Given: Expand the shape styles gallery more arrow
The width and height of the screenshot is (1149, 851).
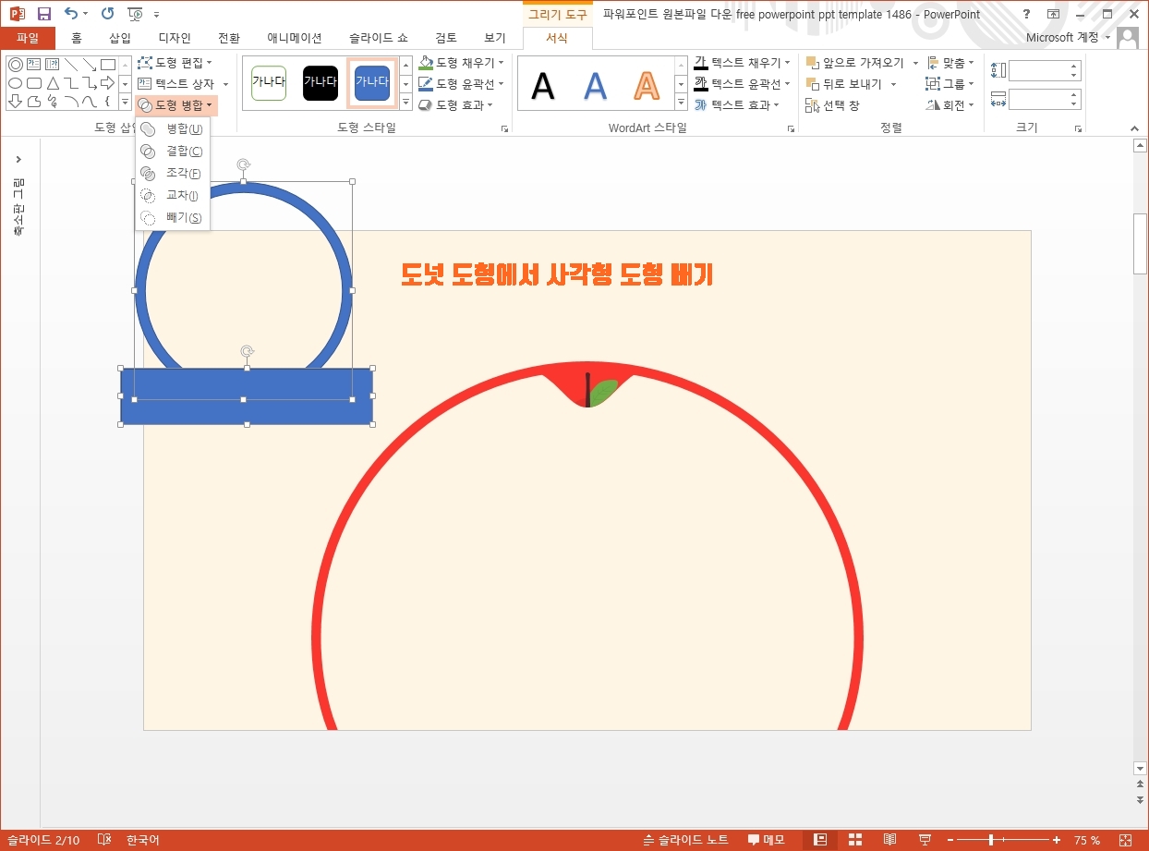Looking at the screenshot, I should click(405, 103).
